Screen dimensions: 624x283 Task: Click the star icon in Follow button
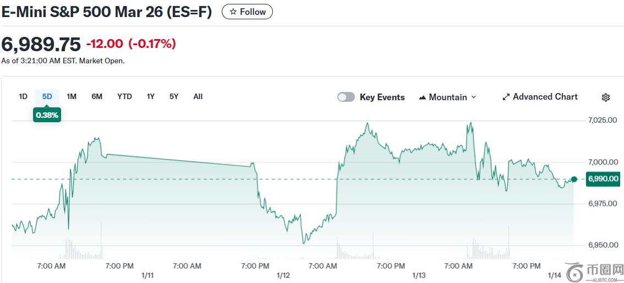pyautogui.click(x=233, y=12)
